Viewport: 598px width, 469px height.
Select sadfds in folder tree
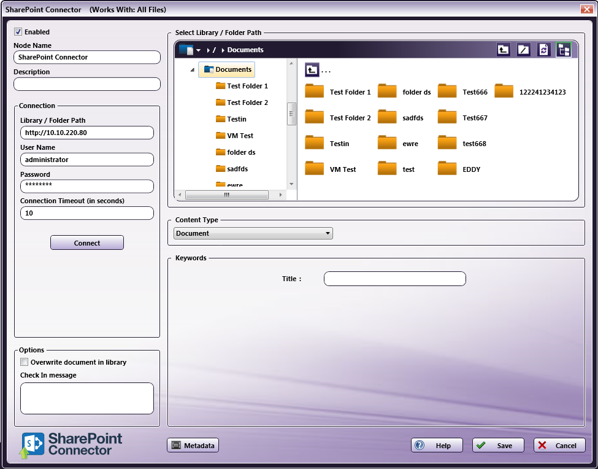[232, 169]
